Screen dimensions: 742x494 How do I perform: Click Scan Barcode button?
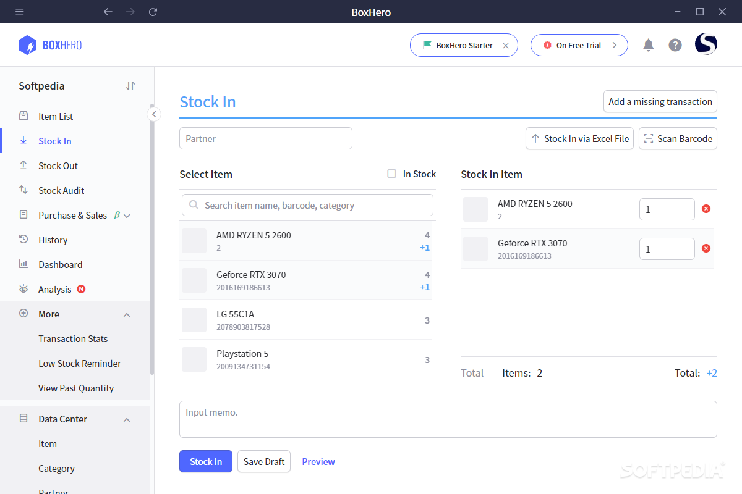678,138
